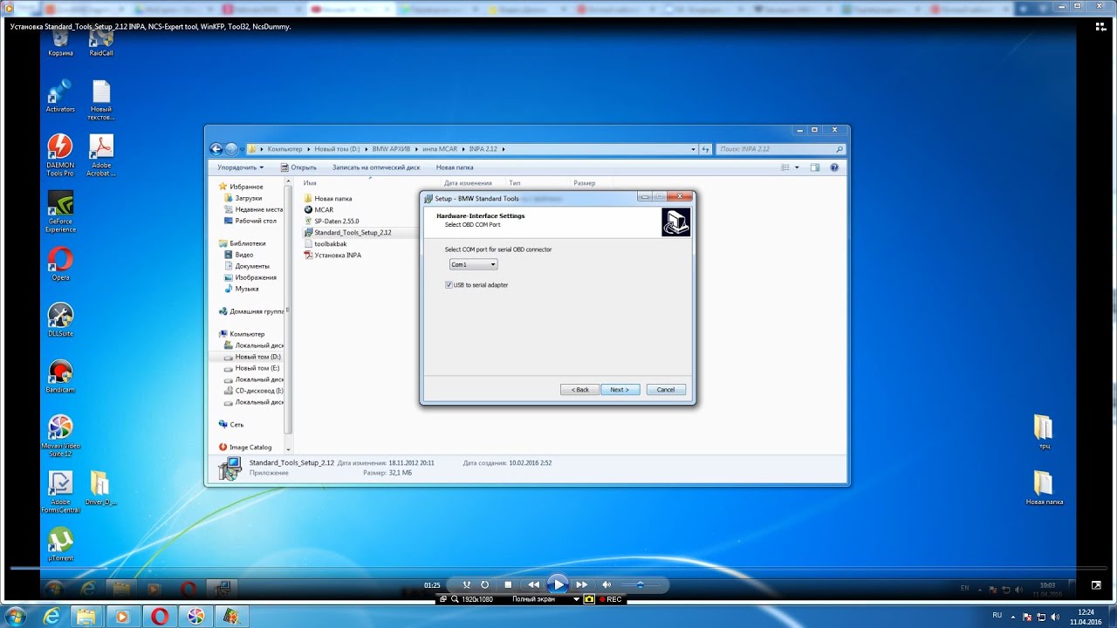
Task: Rewind the video
Action: 533,584
